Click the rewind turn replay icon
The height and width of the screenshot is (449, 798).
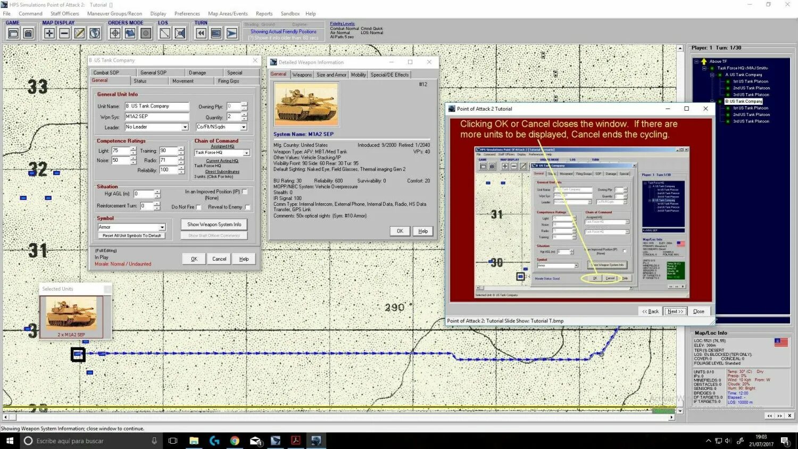click(x=201, y=34)
